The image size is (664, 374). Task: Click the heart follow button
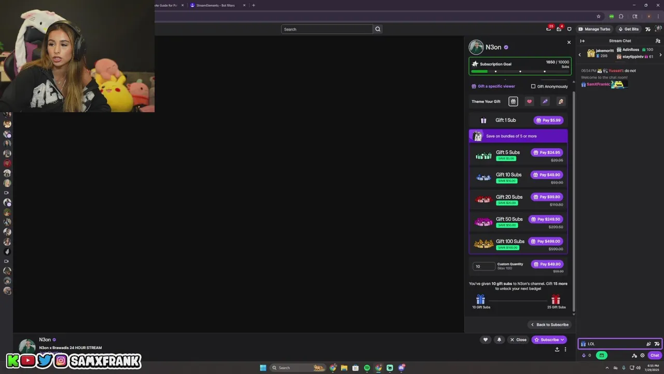(x=486, y=340)
